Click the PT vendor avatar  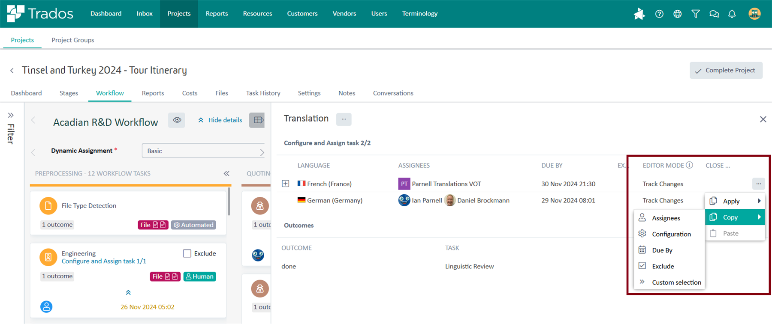[x=404, y=184]
